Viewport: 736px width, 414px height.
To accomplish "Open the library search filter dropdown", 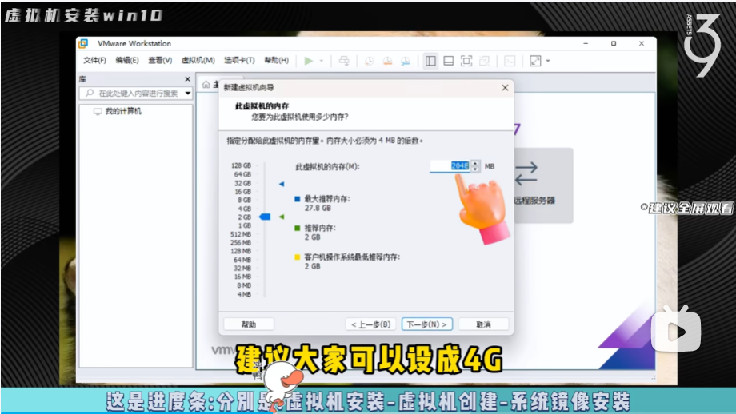I will point(188,94).
